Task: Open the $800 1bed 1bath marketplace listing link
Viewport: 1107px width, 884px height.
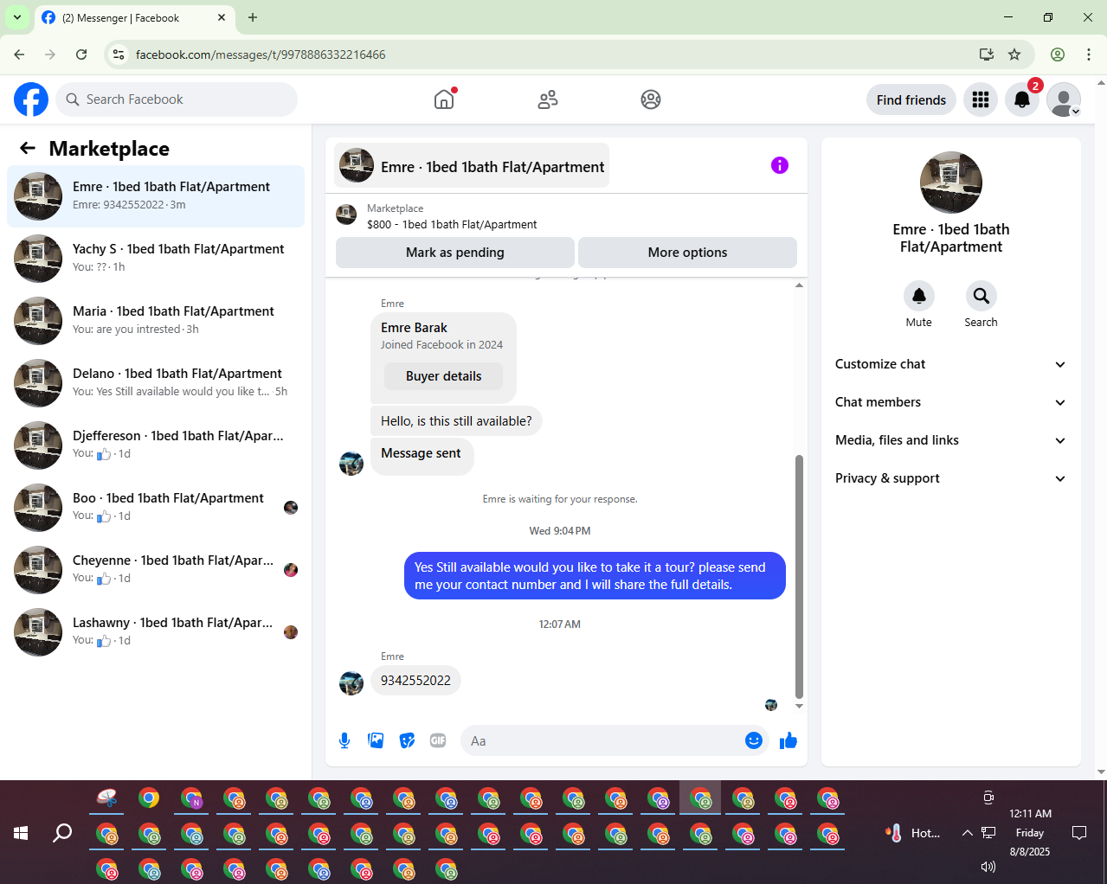Action: pyautogui.click(x=452, y=224)
